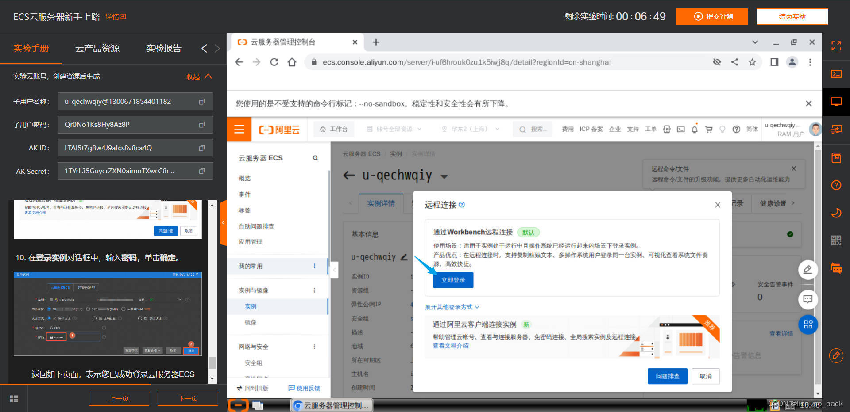Viewport: 850px width, 412px height.
Task: Open the 账号全部资源 dropdown
Action: point(394,129)
